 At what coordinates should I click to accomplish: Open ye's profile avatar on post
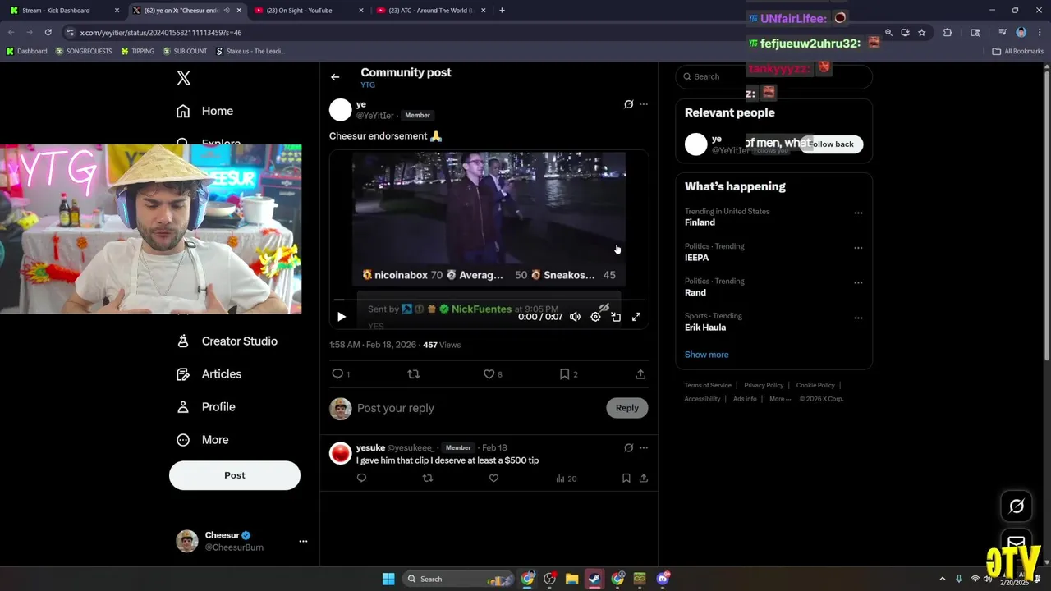(341, 109)
